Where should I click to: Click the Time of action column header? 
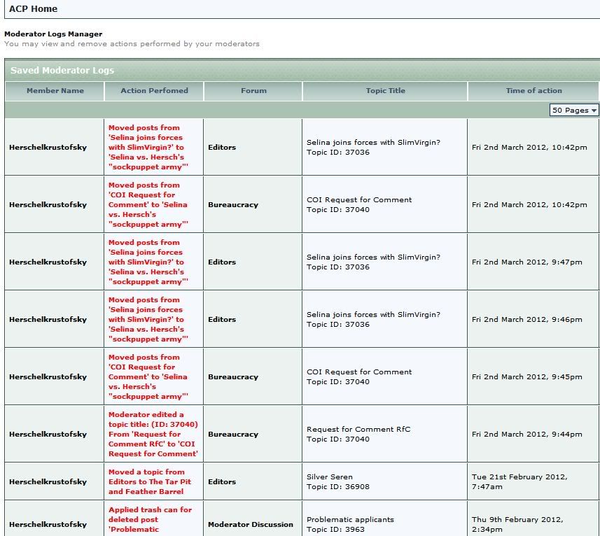(x=533, y=91)
